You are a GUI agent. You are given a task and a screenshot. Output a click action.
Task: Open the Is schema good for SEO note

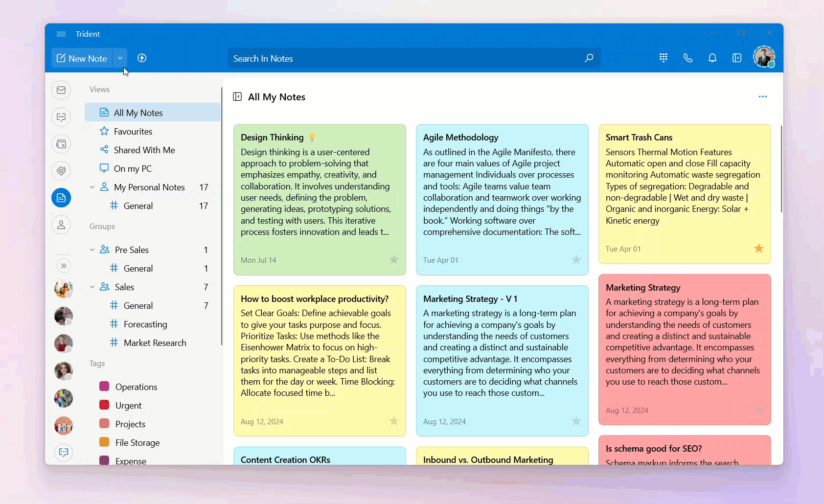[685, 450]
